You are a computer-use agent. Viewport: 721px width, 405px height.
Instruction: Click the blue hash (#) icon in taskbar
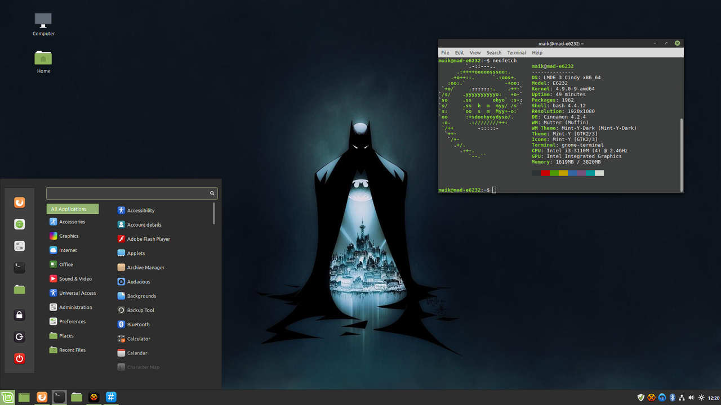pos(112,397)
